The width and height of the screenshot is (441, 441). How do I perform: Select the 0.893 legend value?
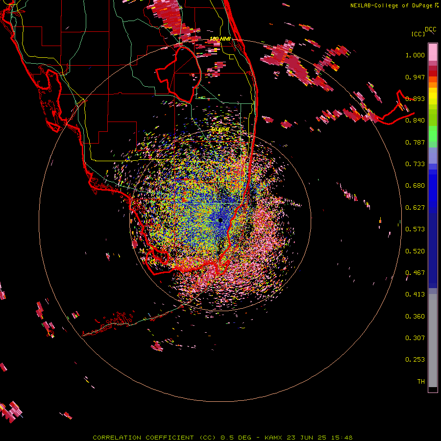pos(415,98)
